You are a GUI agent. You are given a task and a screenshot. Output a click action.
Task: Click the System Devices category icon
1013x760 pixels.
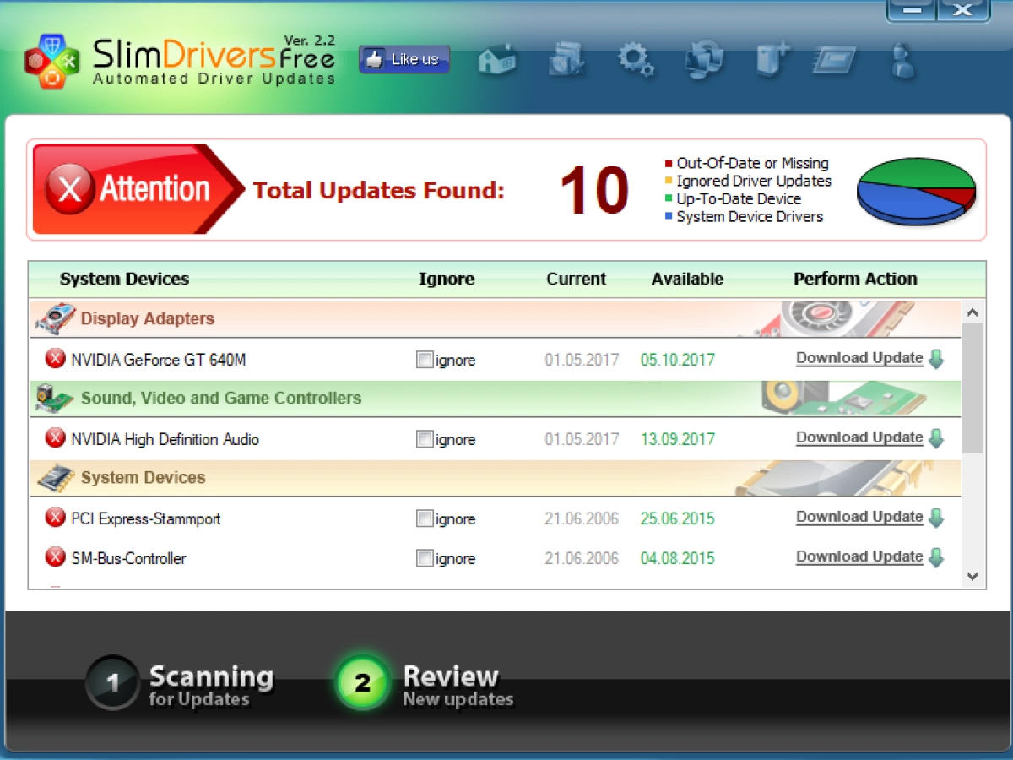tap(55, 477)
